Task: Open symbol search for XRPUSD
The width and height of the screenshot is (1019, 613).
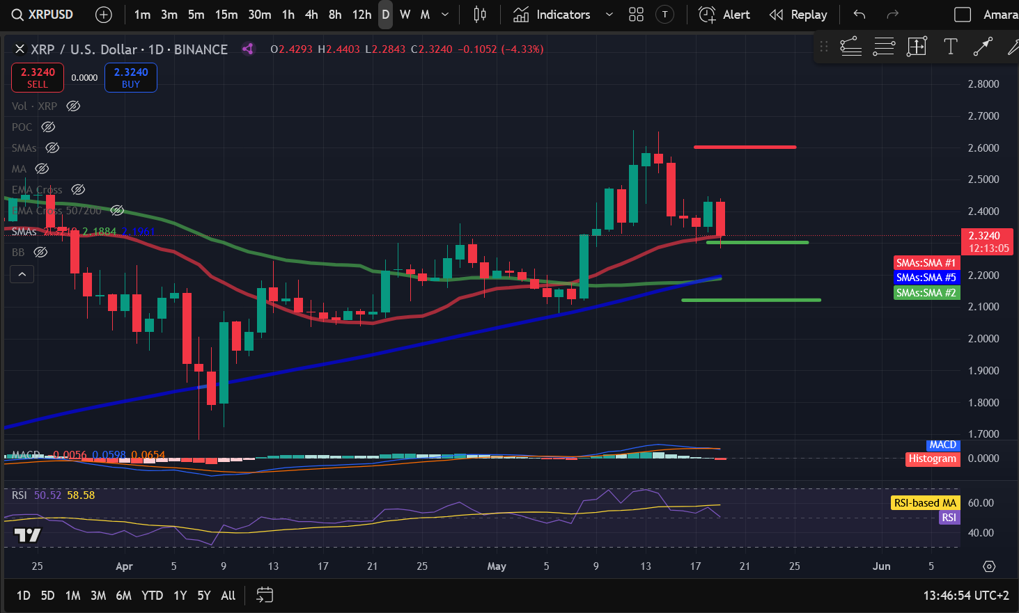Action: [x=42, y=14]
